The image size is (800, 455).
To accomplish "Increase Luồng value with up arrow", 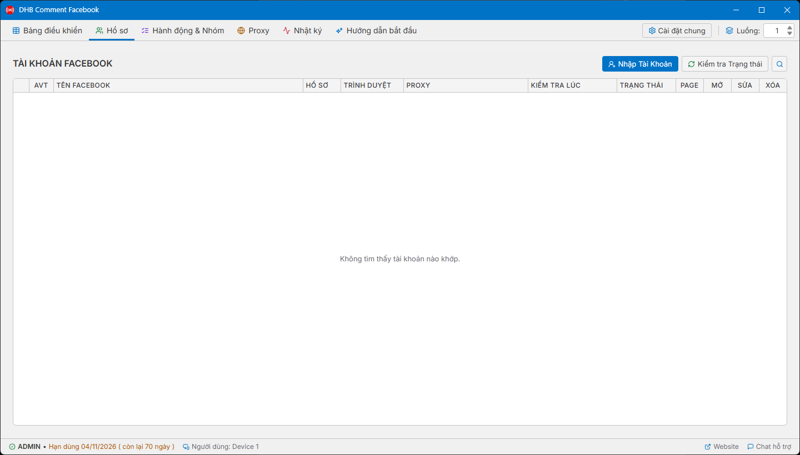I will coord(790,27).
